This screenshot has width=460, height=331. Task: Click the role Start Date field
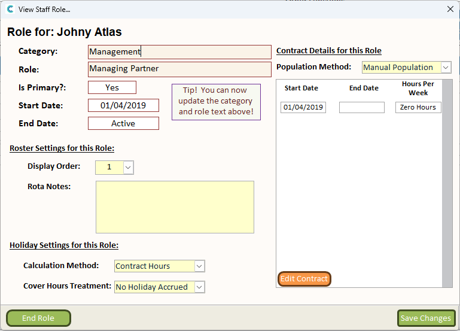123,105
